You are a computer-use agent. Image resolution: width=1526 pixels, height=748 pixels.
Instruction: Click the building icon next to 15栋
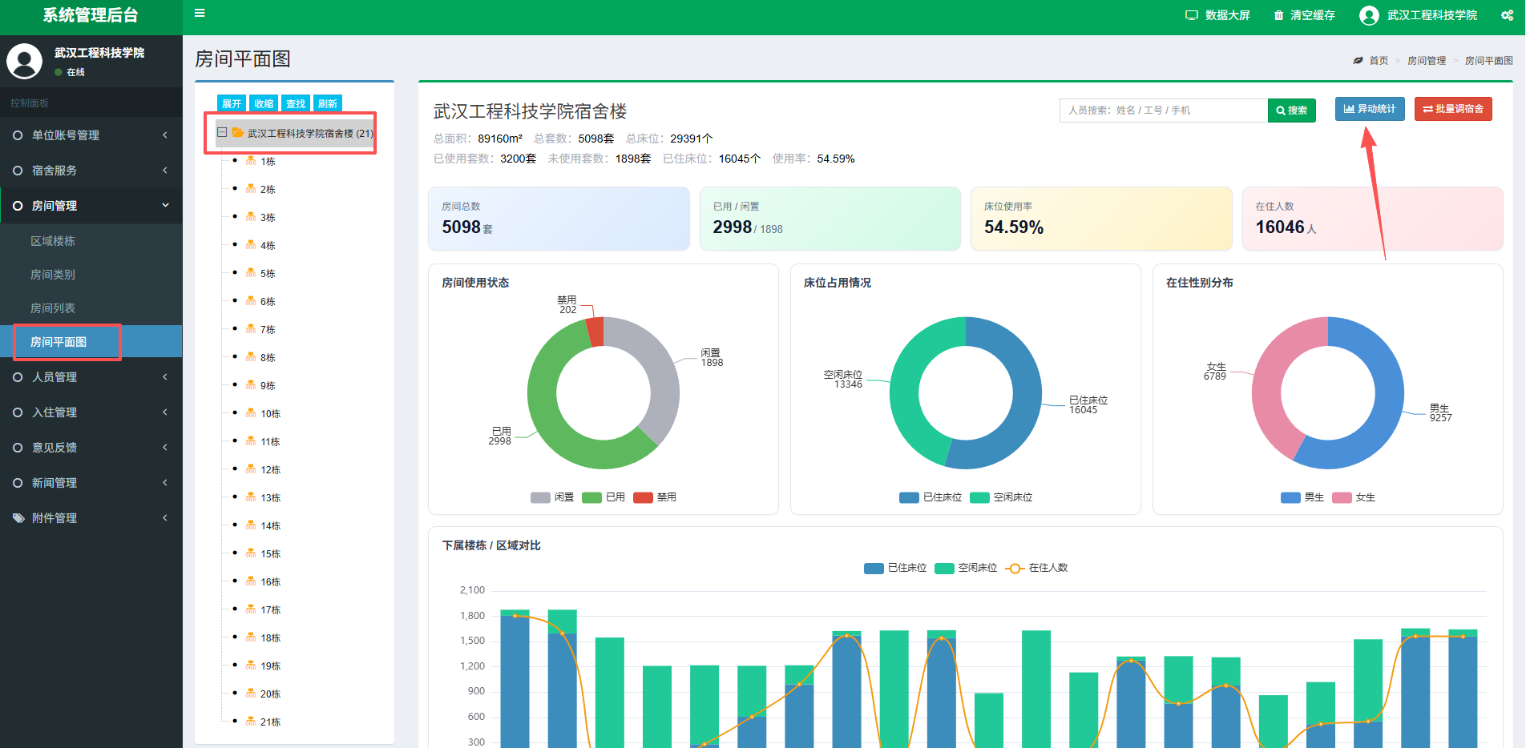click(x=251, y=553)
